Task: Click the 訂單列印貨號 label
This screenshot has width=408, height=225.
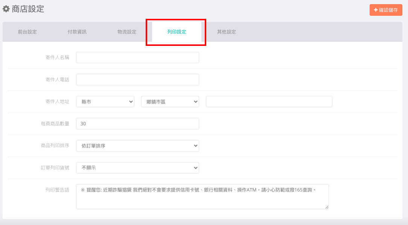Action: click(x=55, y=168)
